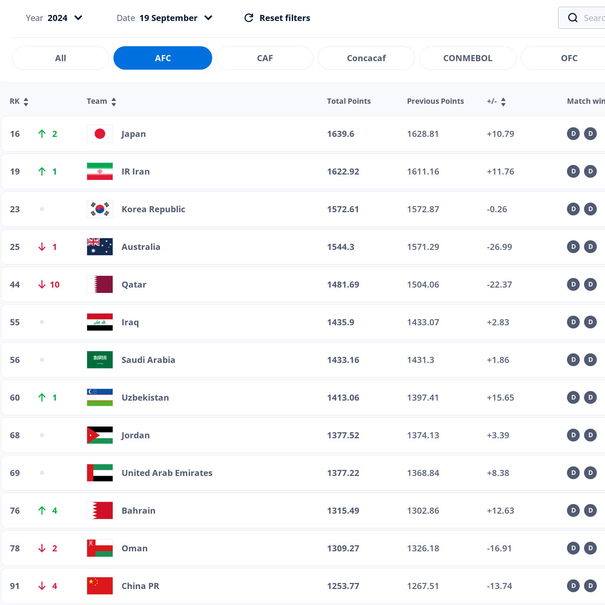Toggle sorting on the RK column

[x=26, y=101]
